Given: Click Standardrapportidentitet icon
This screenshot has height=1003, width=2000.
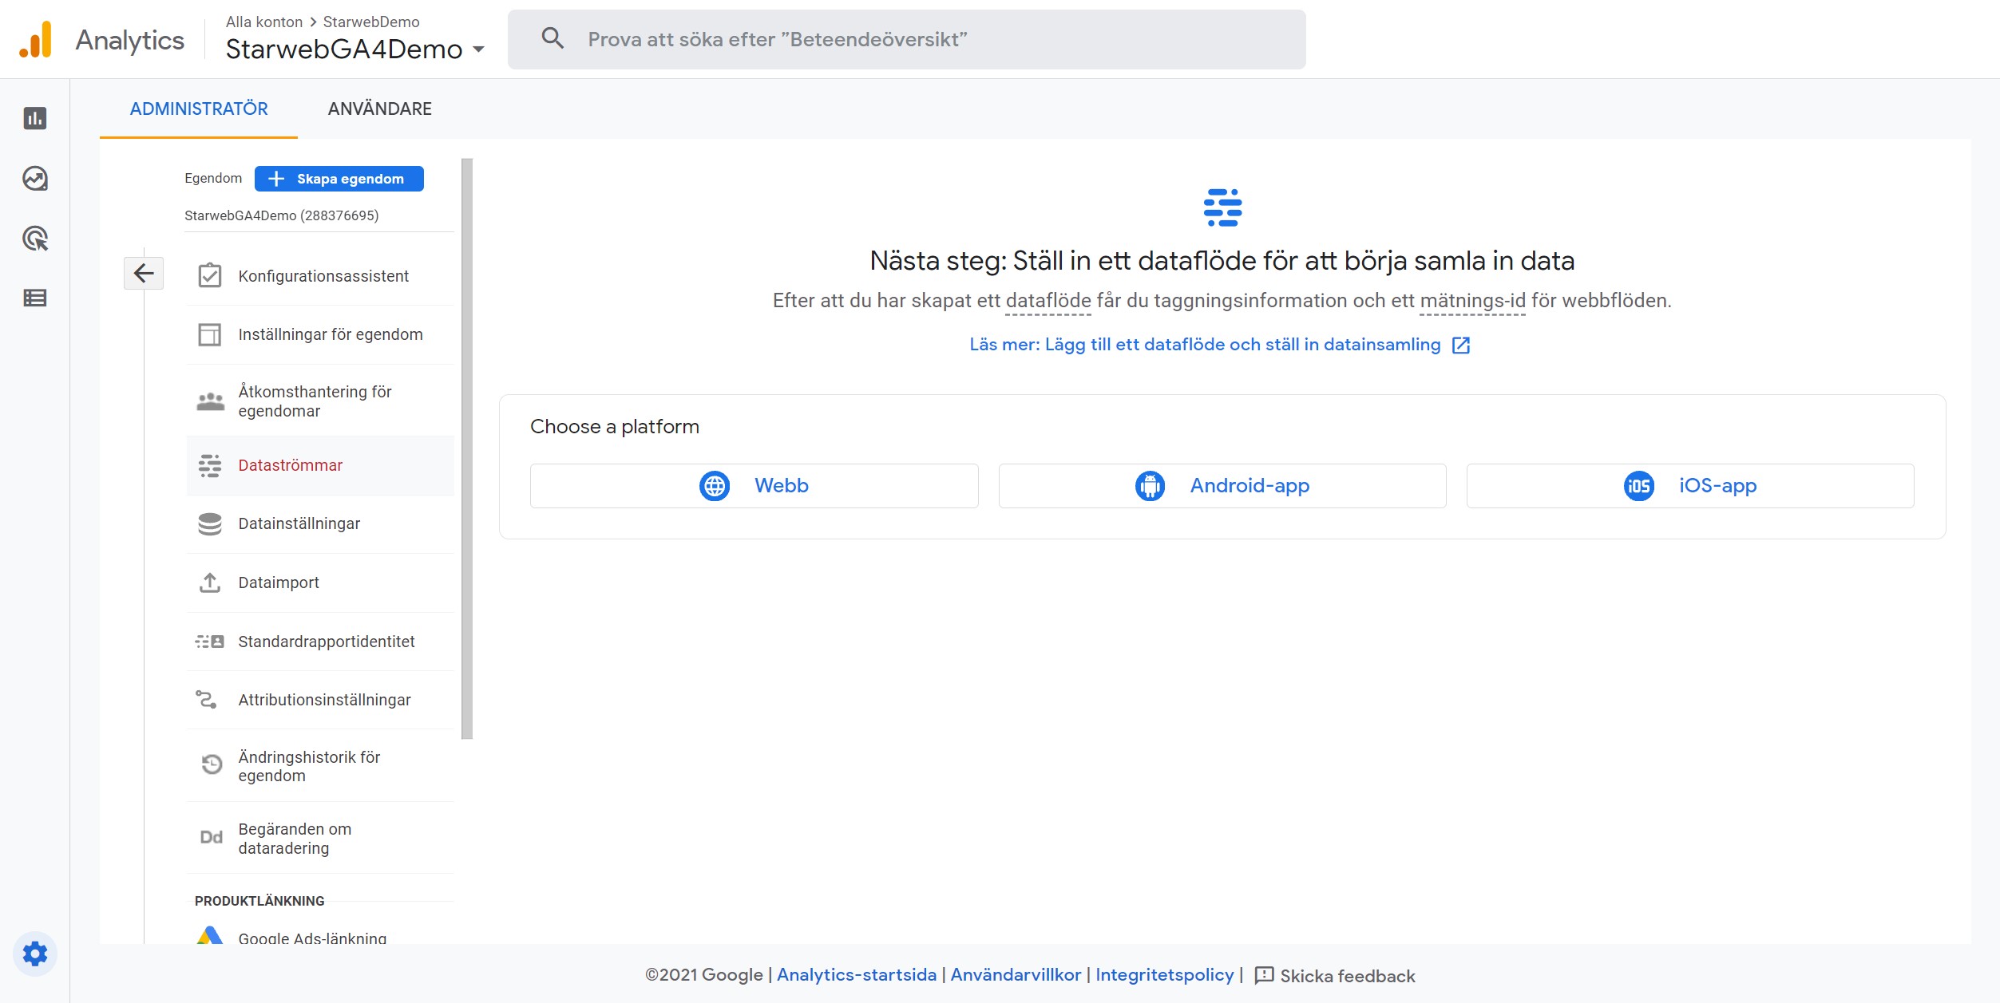Looking at the screenshot, I should pos(210,642).
